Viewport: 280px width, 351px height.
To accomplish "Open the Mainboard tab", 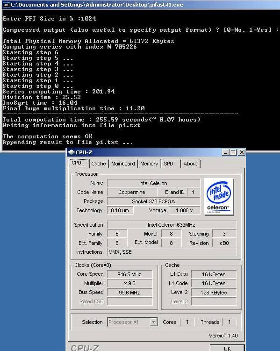I will pyautogui.click(x=123, y=164).
